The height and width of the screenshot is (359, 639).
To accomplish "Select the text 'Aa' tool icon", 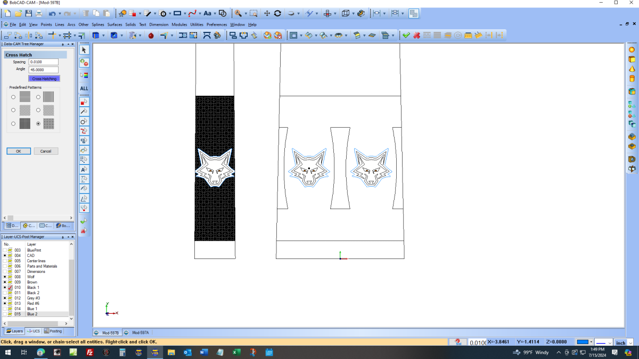I will tap(207, 13).
